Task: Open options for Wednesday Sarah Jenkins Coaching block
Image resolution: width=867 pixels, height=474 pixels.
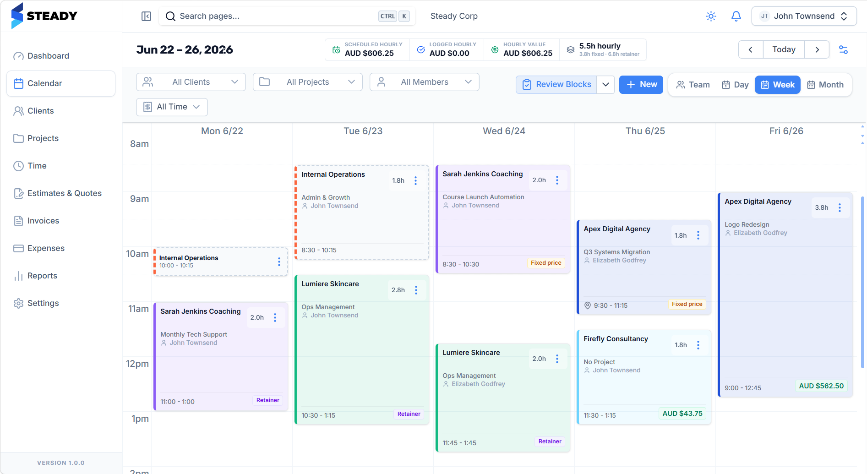Action: click(x=557, y=180)
